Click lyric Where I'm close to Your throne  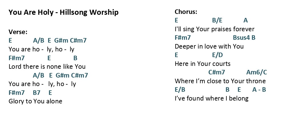pyautogui.click(x=220, y=81)
